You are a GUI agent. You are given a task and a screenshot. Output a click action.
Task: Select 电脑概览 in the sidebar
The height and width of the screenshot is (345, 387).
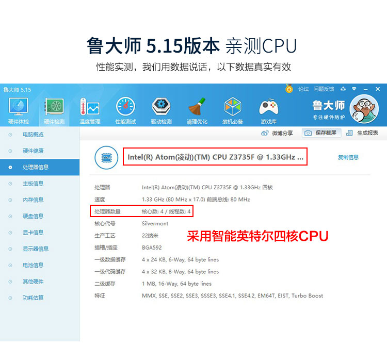[x=33, y=135]
